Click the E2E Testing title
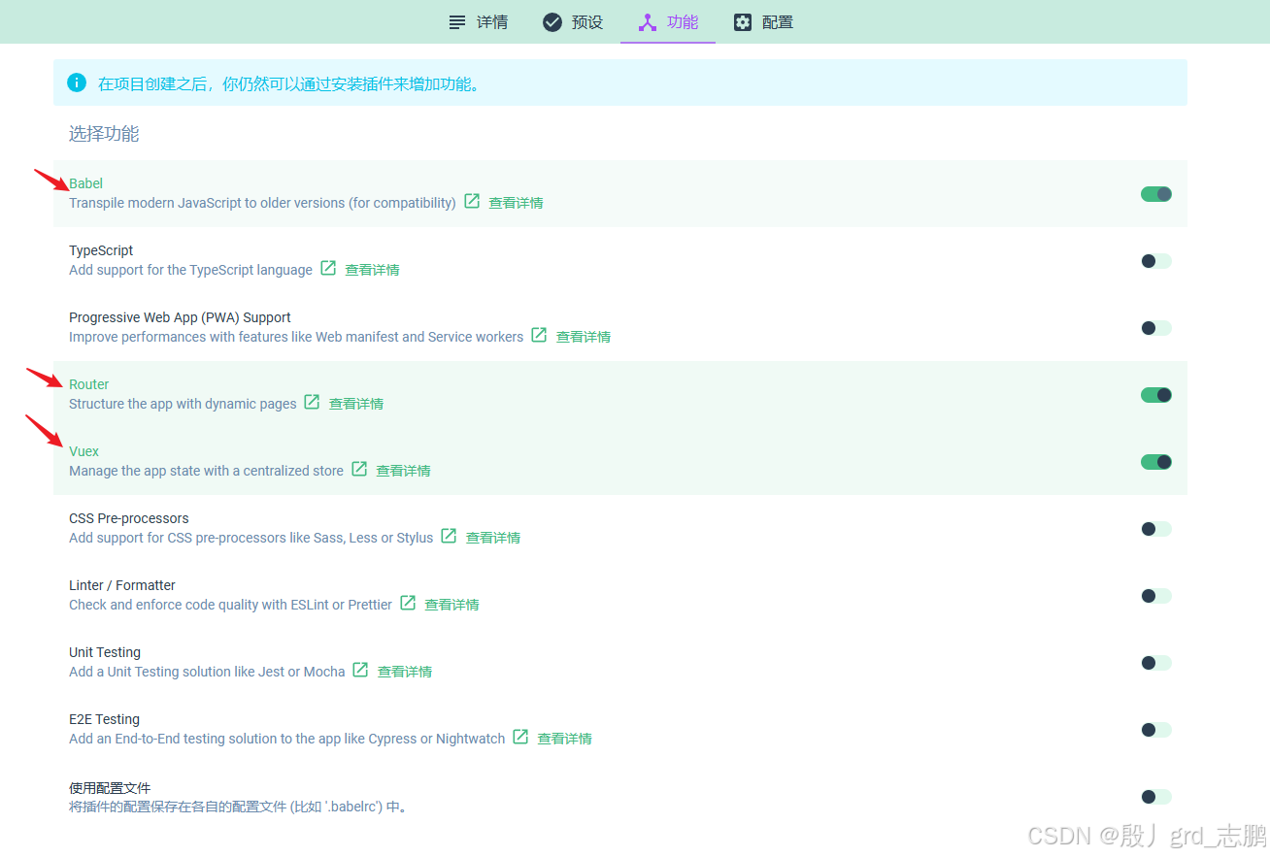1270x857 pixels. 104,719
